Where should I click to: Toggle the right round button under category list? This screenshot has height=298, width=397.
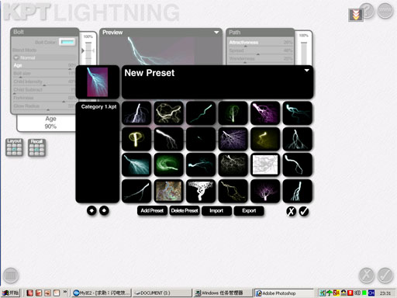104,210
